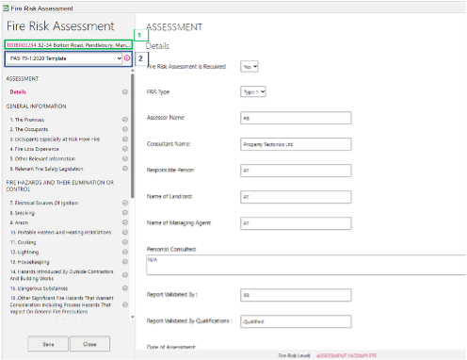467x360 pixels.
Task: Click status icon beside Dangerous Substances
Action: [x=125, y=288]
